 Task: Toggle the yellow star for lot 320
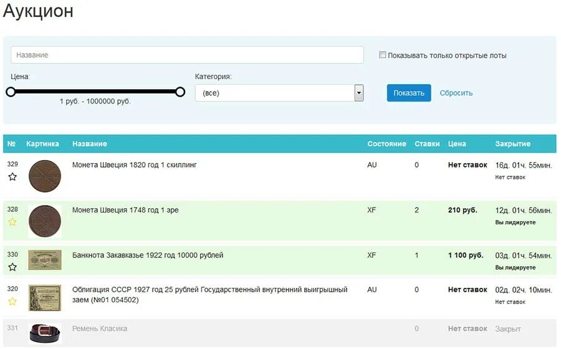(12, 302)
